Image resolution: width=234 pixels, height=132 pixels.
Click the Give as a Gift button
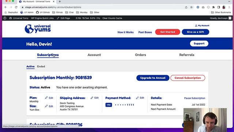tap(195, 32)
